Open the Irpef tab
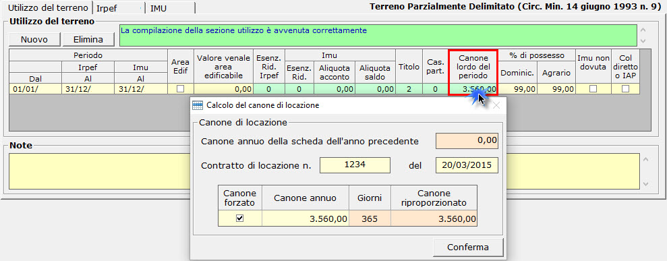Image resolution: width=667 pixels, height=261 pixels. [119, 8]
